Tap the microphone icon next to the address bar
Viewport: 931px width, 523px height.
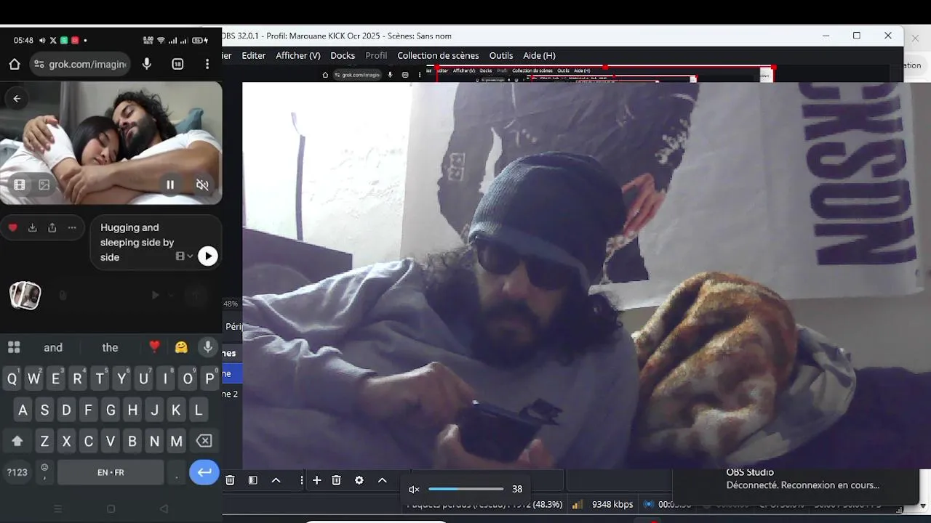pyautogui.click(x=147, y=64)
